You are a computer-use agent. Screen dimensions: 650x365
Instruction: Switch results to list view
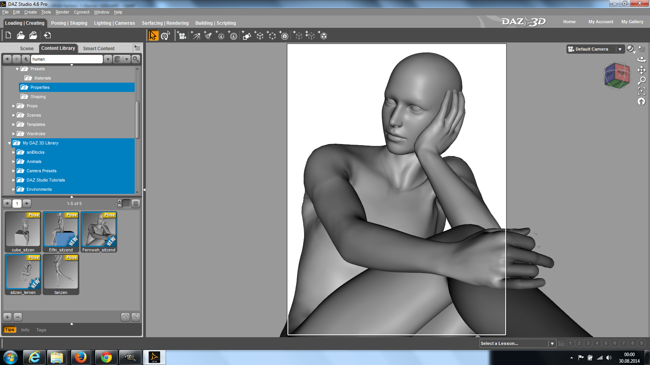tap(136, 204)
